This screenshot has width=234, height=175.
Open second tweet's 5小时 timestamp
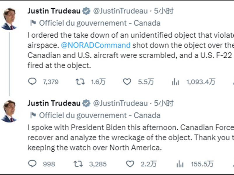pos(164,103)
